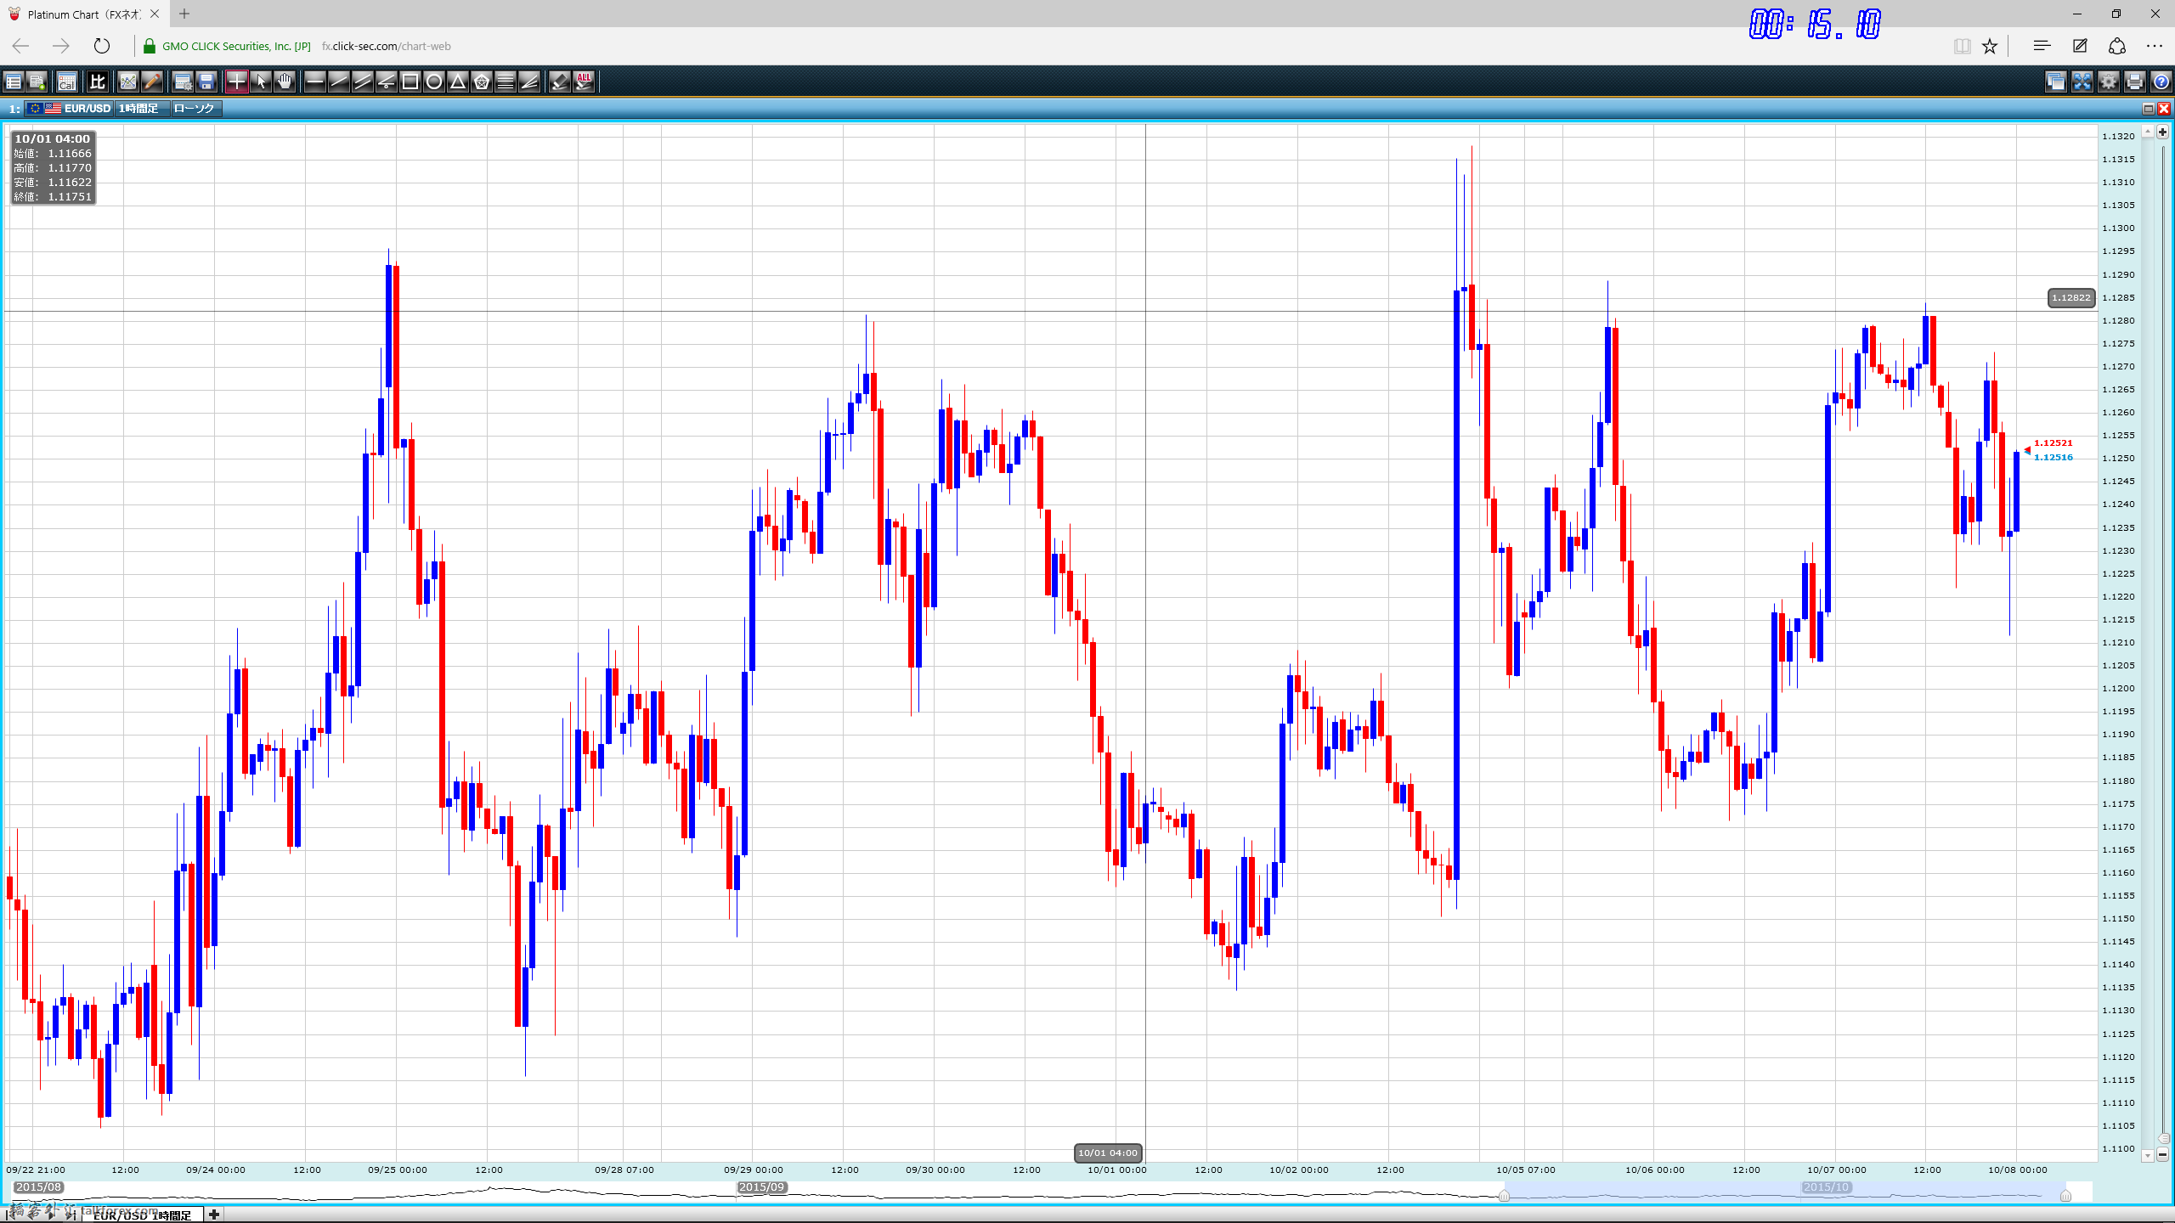The height and width of the screenshot is (1223, 2175).
Task: Click the price scale scrollbar up arrow
Action: [2148, 132]
